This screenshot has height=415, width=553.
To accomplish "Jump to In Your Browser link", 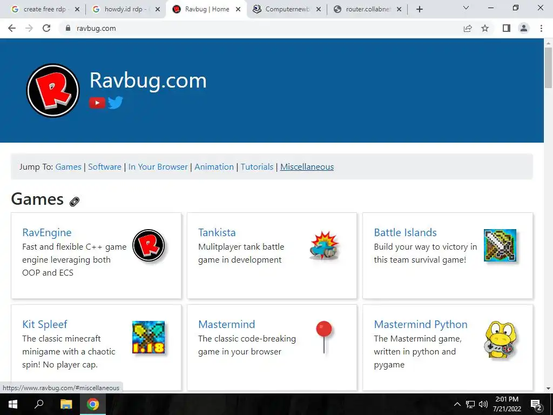I will pos(158,167).
